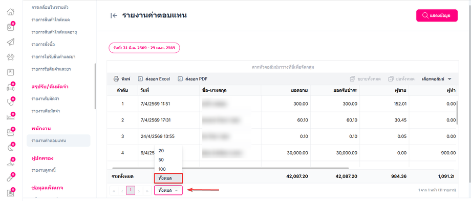Click the table's vertical scrollbar thumb
Screen dimensions: 471x201
457,113
